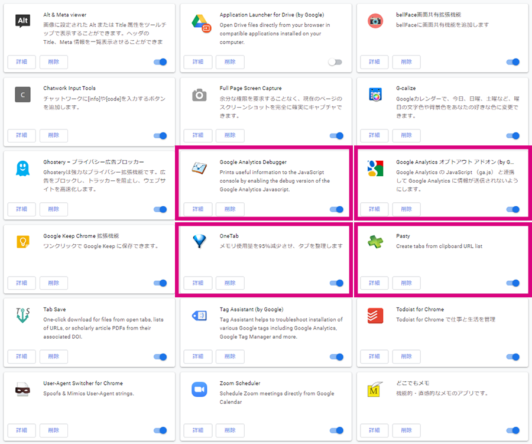Toggle off Chatwork Input Tools
The image size is (532, 444).
(x=160, y=136)
